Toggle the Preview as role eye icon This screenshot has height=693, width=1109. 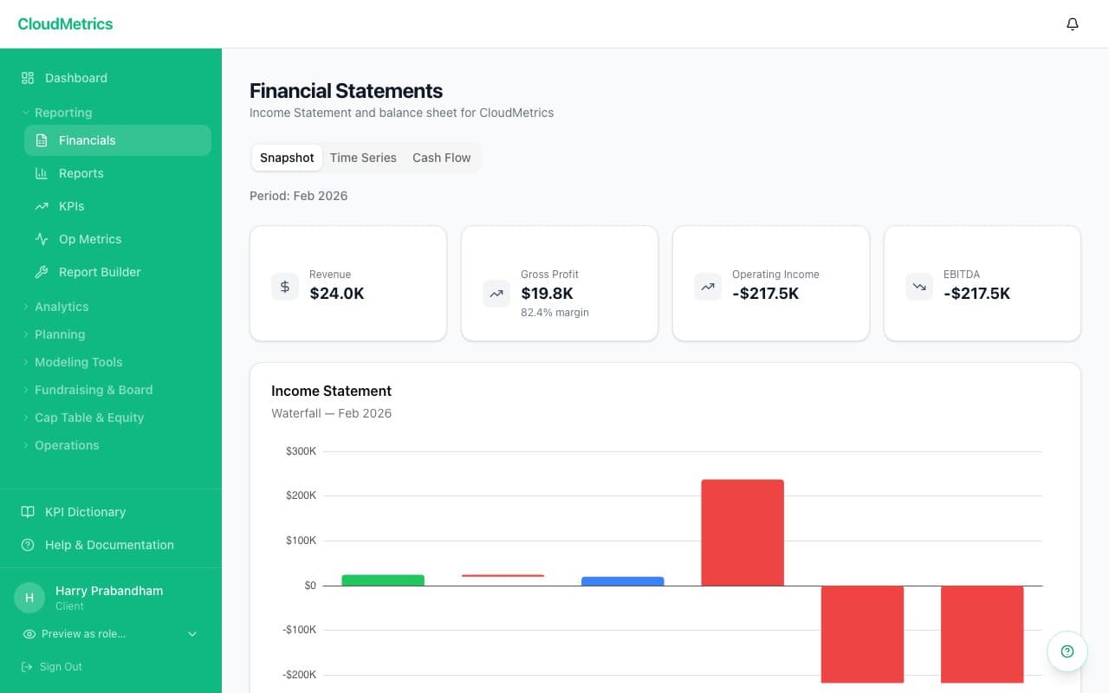30,634
